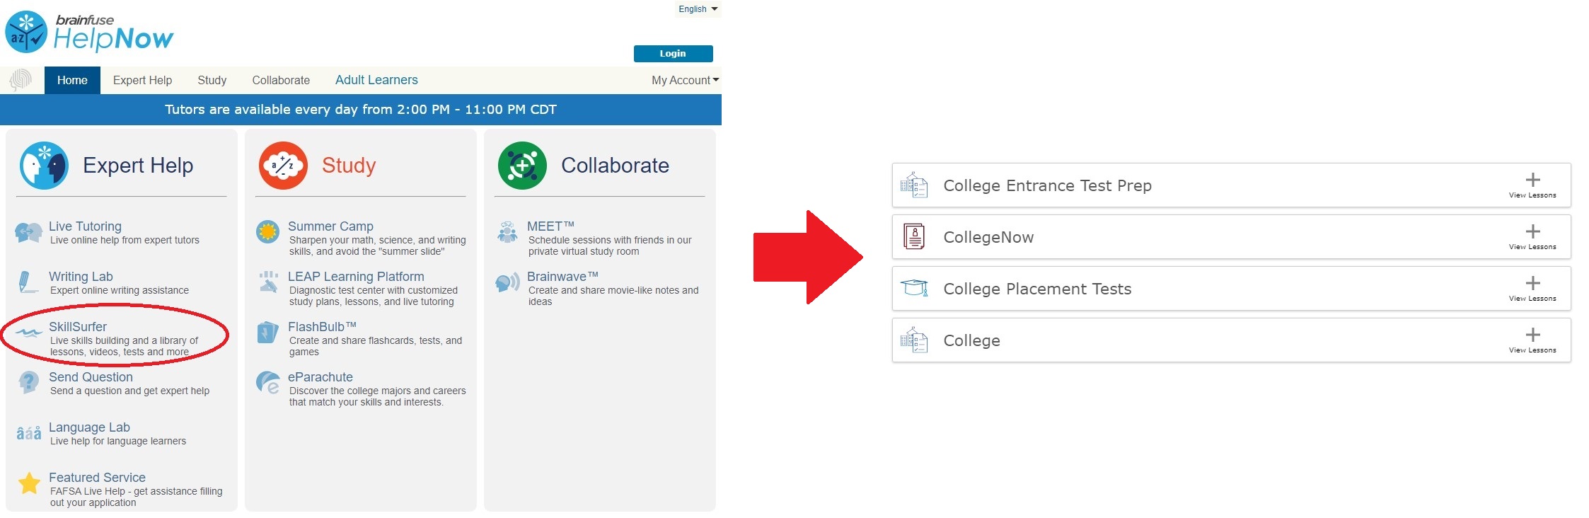Open the Adult Learners tab

376,80
